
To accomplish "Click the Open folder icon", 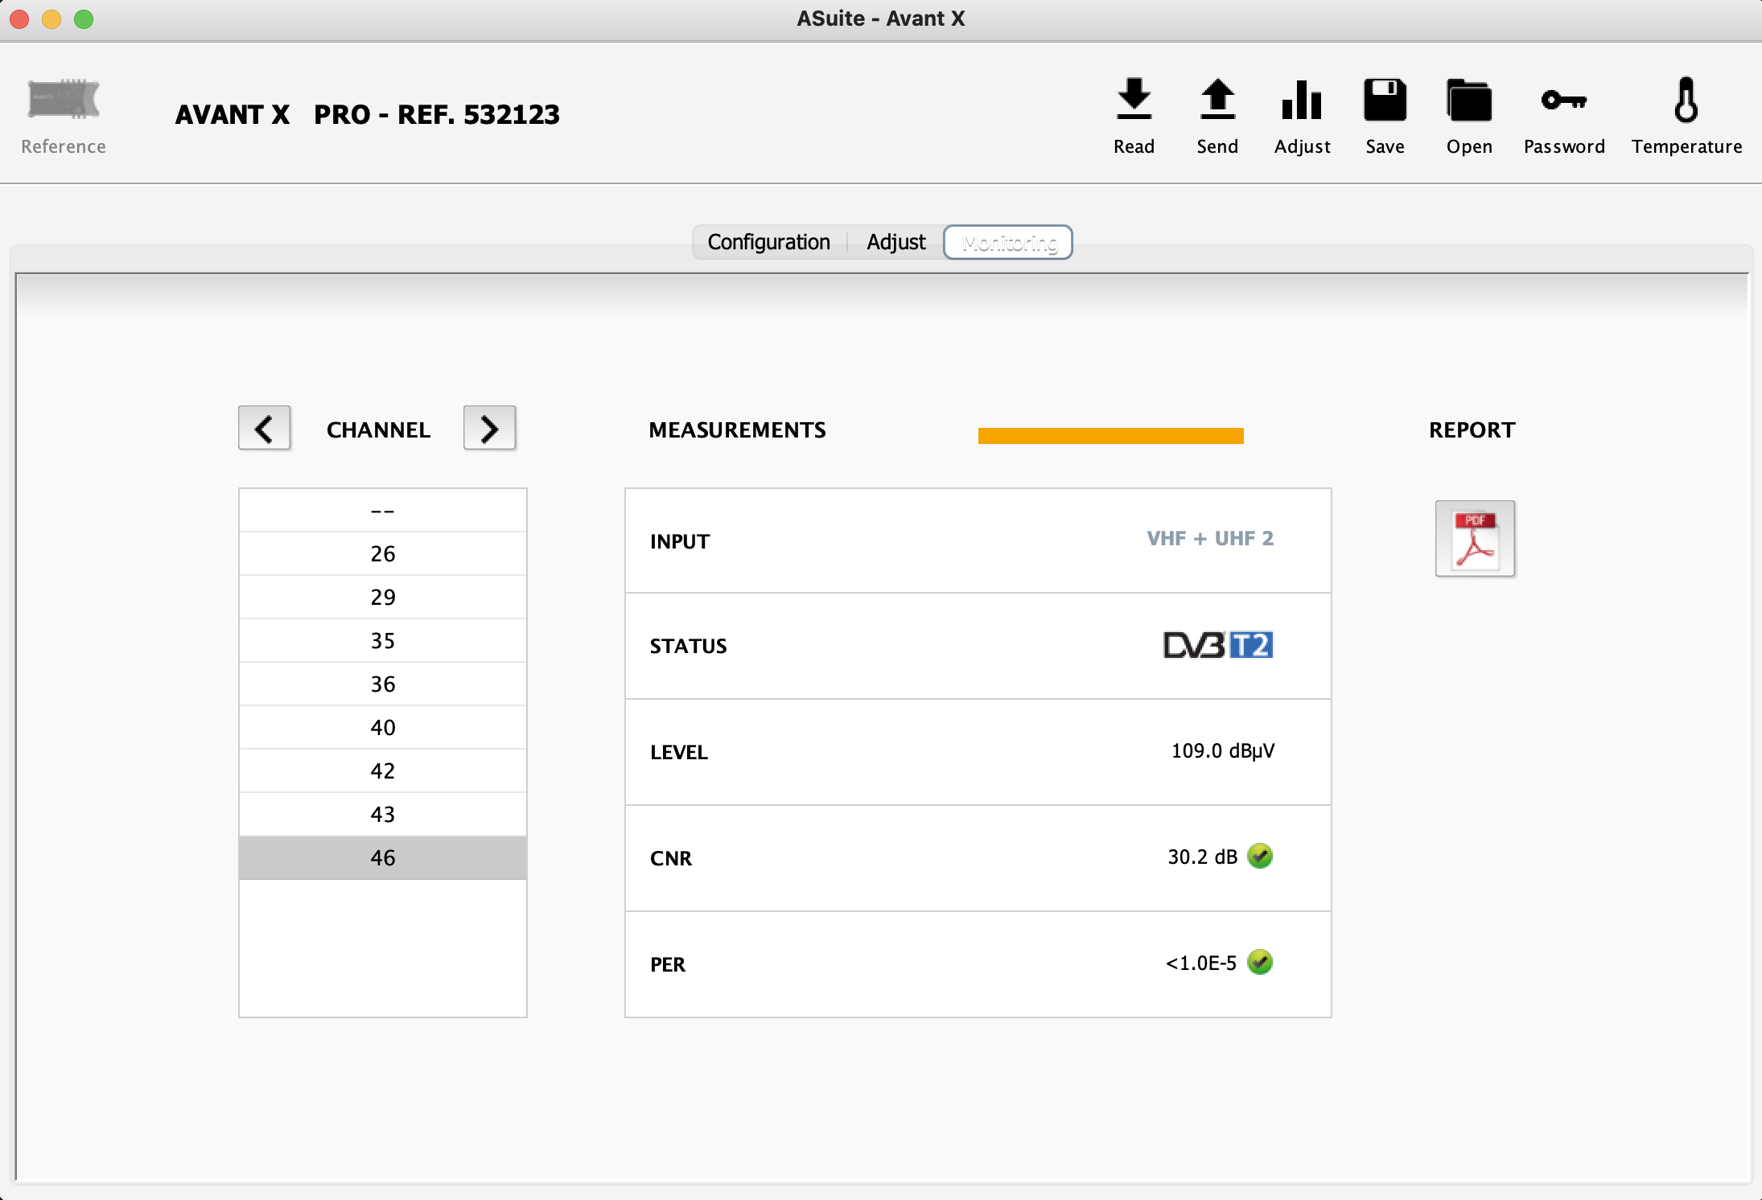I will click(1468, 101).
